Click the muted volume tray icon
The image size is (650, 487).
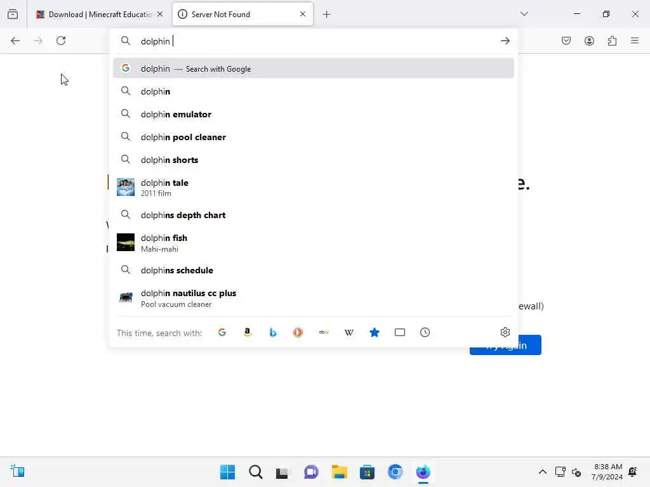click(x=576, y=472)
